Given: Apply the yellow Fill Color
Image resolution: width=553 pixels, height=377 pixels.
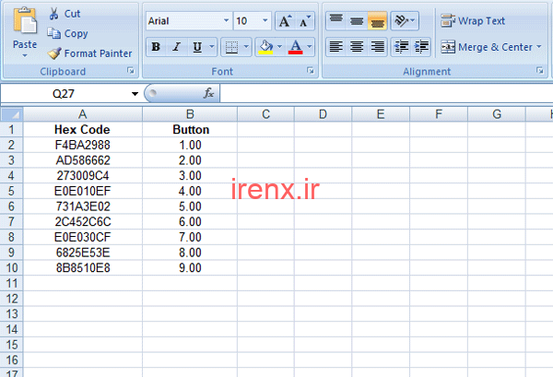Looking at the screenshot, I should point(265,46).
